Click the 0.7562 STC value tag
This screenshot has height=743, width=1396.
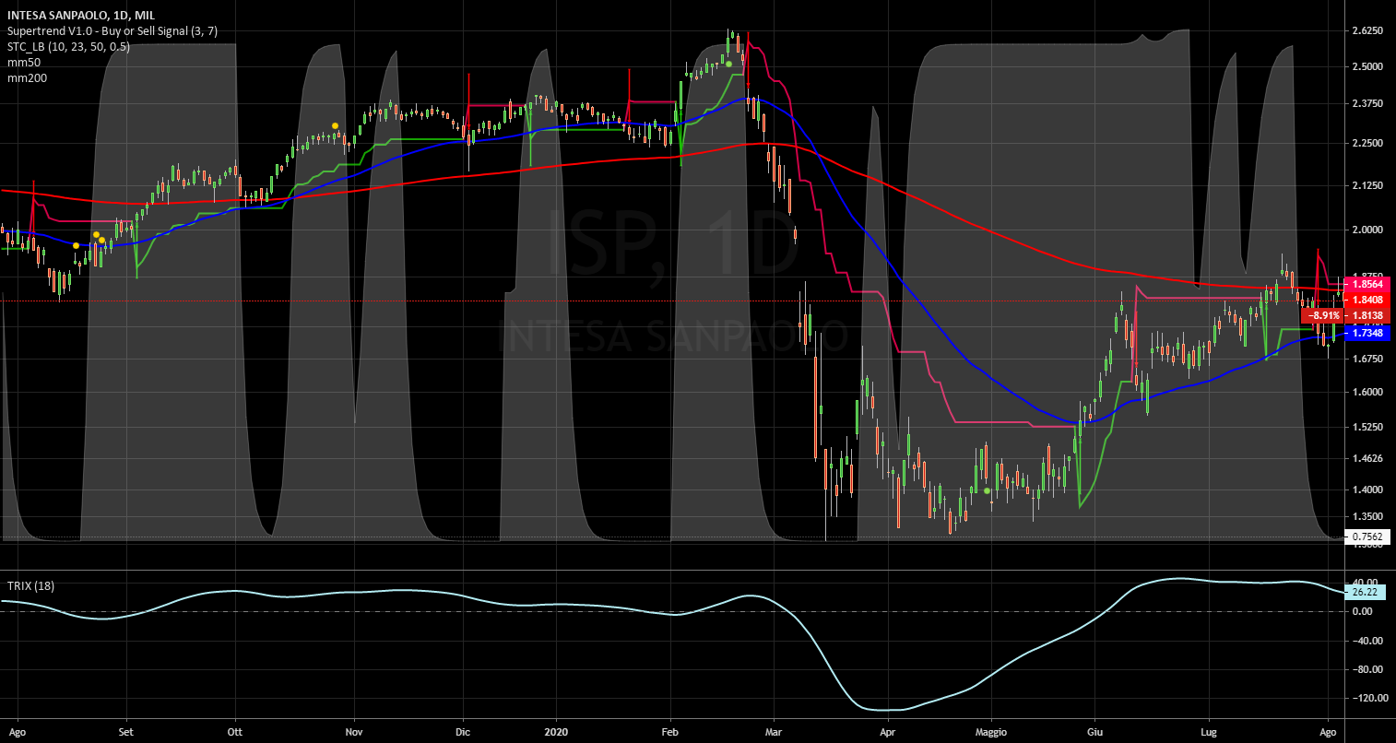[1366, 537]
